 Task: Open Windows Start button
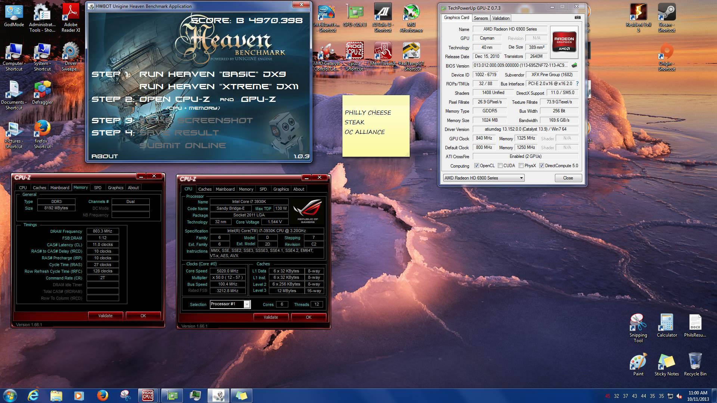(x=10, y=396)
